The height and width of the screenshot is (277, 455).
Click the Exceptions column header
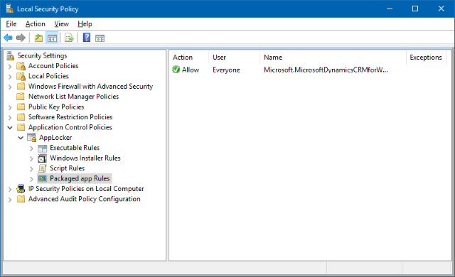pyautogui.click(x=426, y=58)
